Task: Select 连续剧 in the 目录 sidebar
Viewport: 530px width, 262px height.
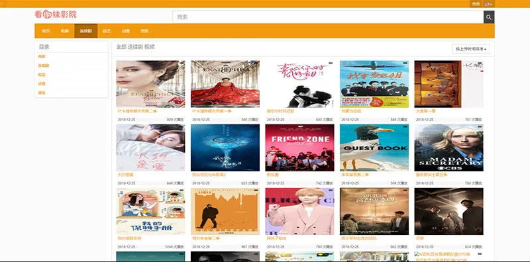Action: click(43, 65)
